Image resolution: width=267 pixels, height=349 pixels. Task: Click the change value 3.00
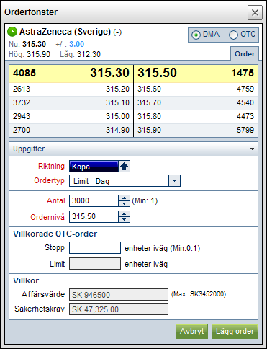(x=77, y=44)
